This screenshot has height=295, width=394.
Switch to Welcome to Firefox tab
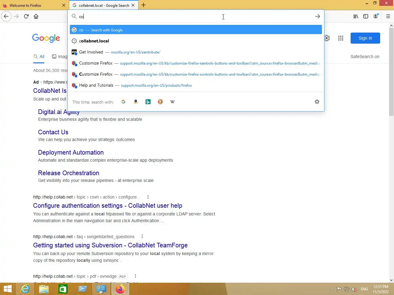pyautogui.click(x=34, y=5)
